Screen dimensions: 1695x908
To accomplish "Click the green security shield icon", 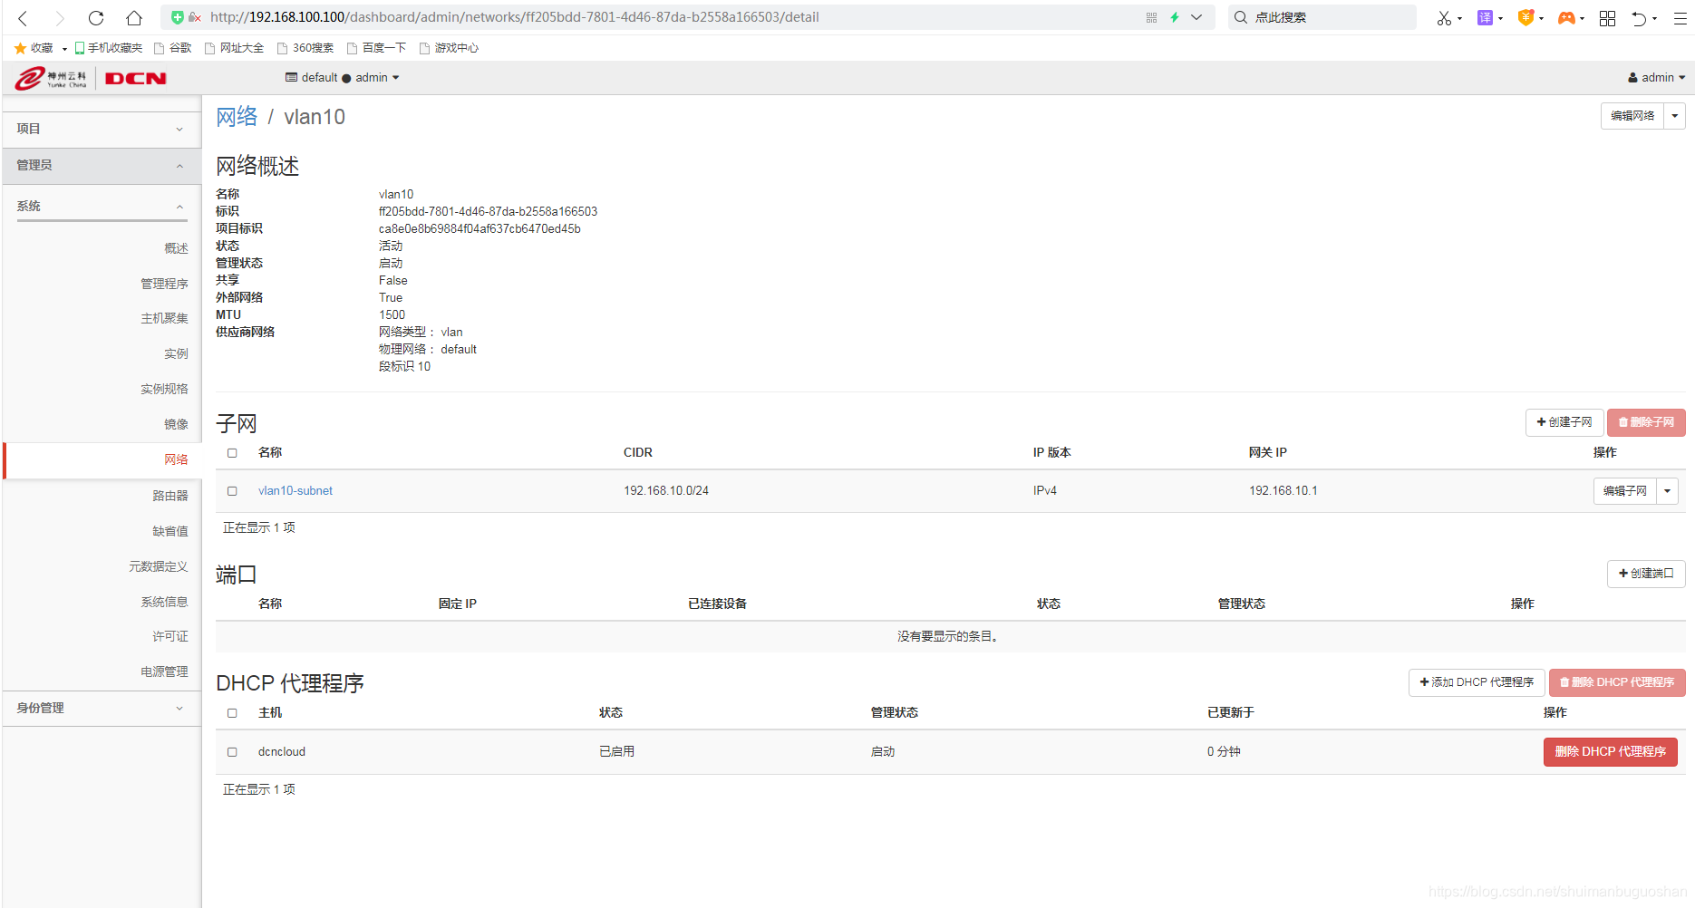I will tap(178, 17).
